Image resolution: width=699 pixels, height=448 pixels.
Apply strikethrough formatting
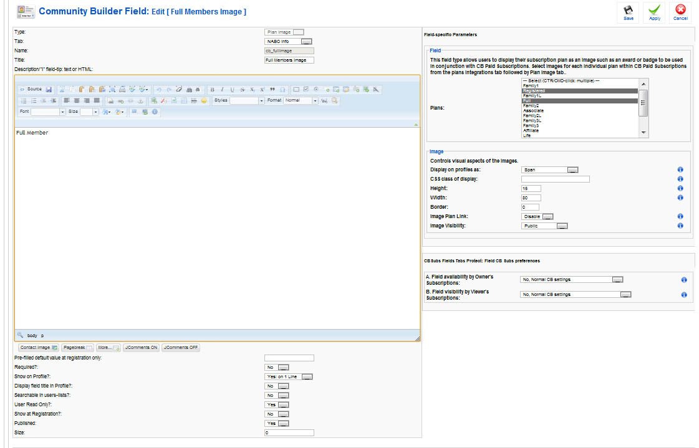coord(242,90)
